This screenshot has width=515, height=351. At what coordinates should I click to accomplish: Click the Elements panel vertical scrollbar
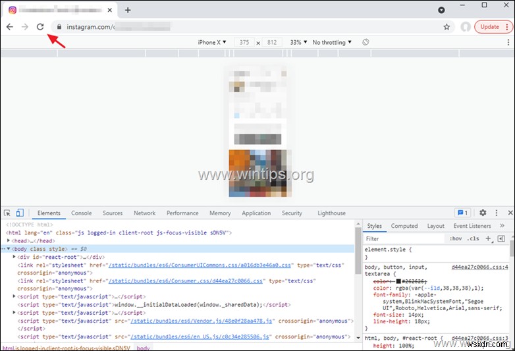tap(358, 250)
